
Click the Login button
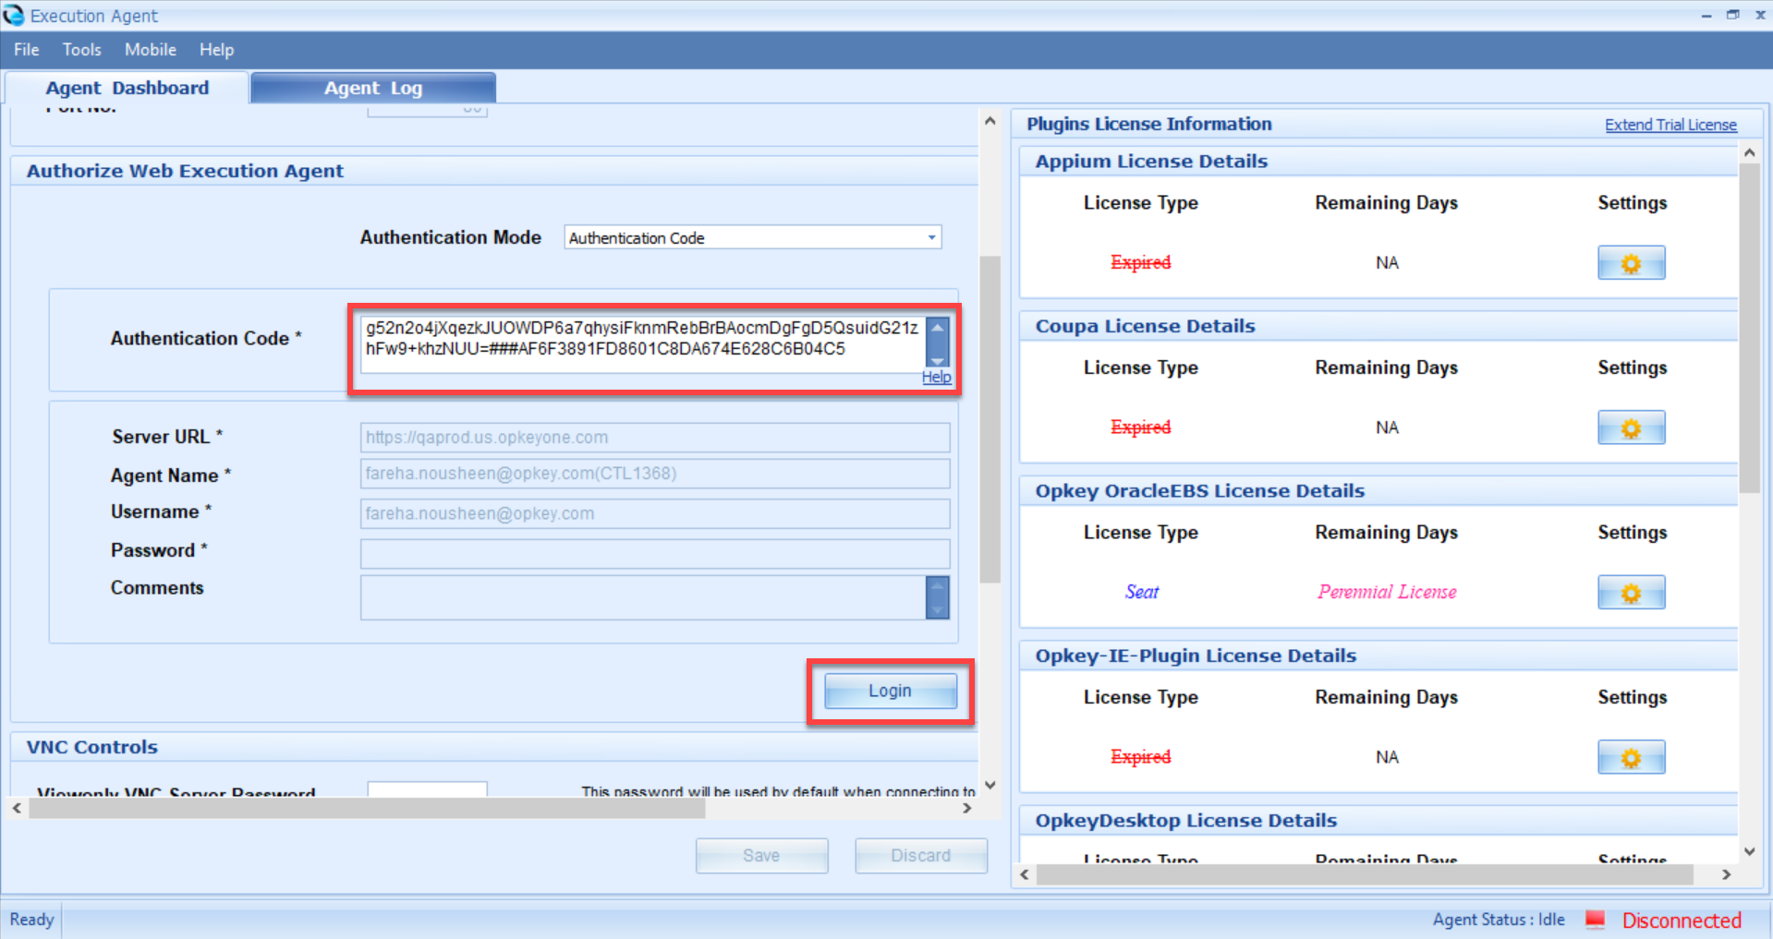890,691
